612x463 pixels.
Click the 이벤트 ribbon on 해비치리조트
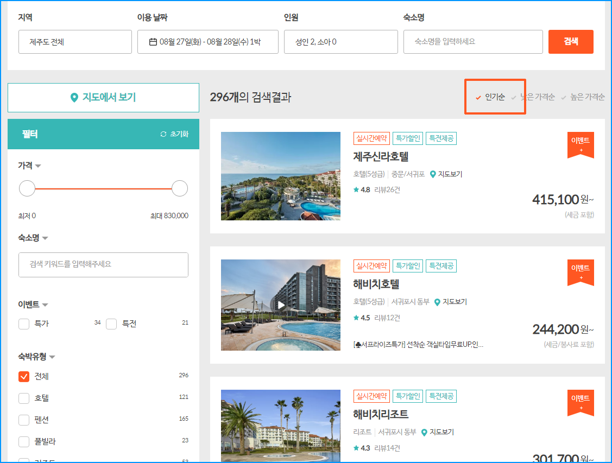(581, 402)
